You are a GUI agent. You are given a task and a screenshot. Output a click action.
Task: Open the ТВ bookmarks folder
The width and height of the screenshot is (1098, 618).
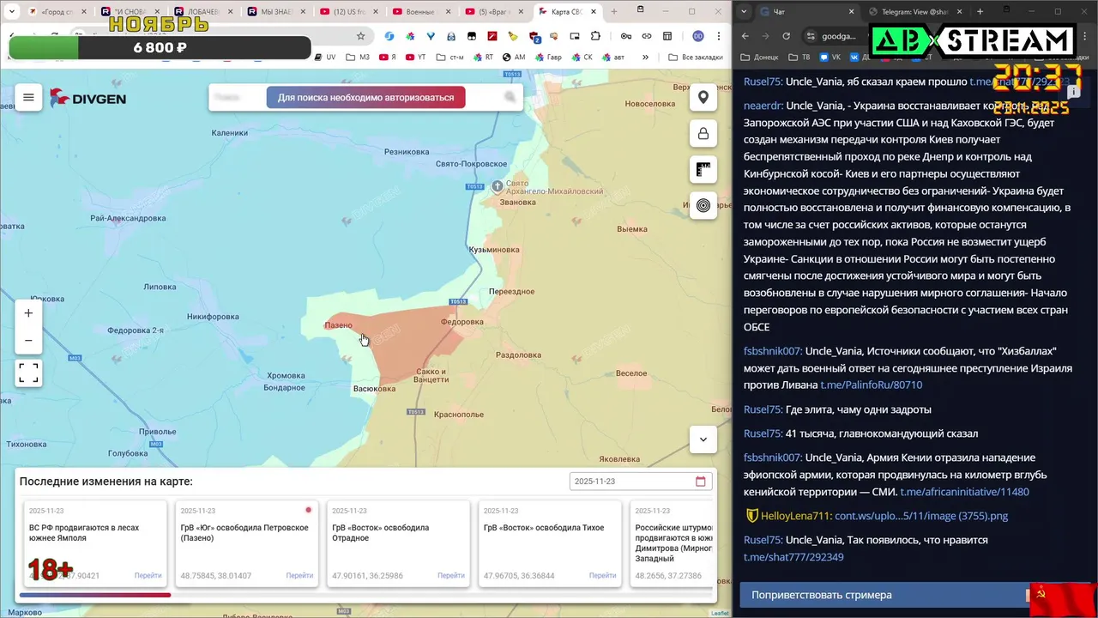point(799,57)
